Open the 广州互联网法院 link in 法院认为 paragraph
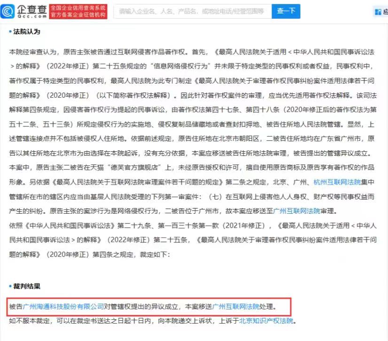This screenshot has width=388, height=341. click(297, 211)
